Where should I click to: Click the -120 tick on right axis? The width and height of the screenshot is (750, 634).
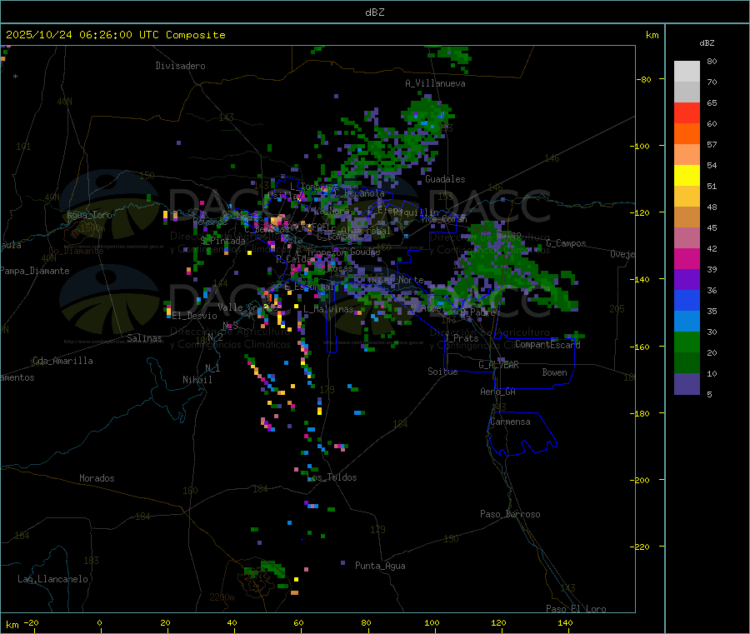coord(642,213)
